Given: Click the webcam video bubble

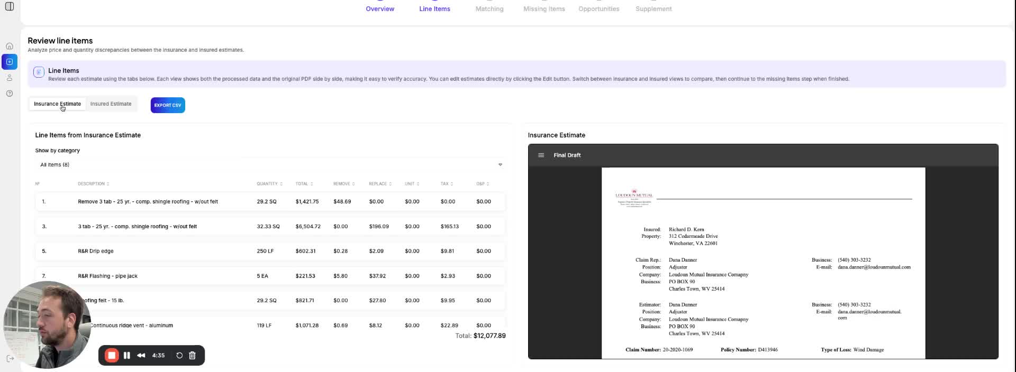Looking at the screenshot, I should pyautogui.click(x=47, y=324).
